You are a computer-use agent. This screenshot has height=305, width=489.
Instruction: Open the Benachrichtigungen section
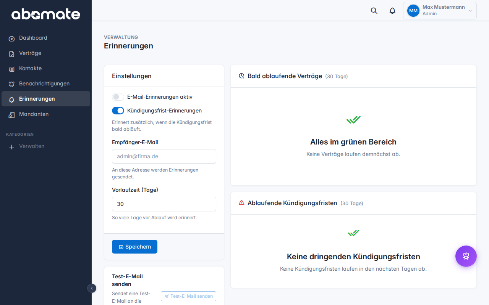(x=44, y=83)
